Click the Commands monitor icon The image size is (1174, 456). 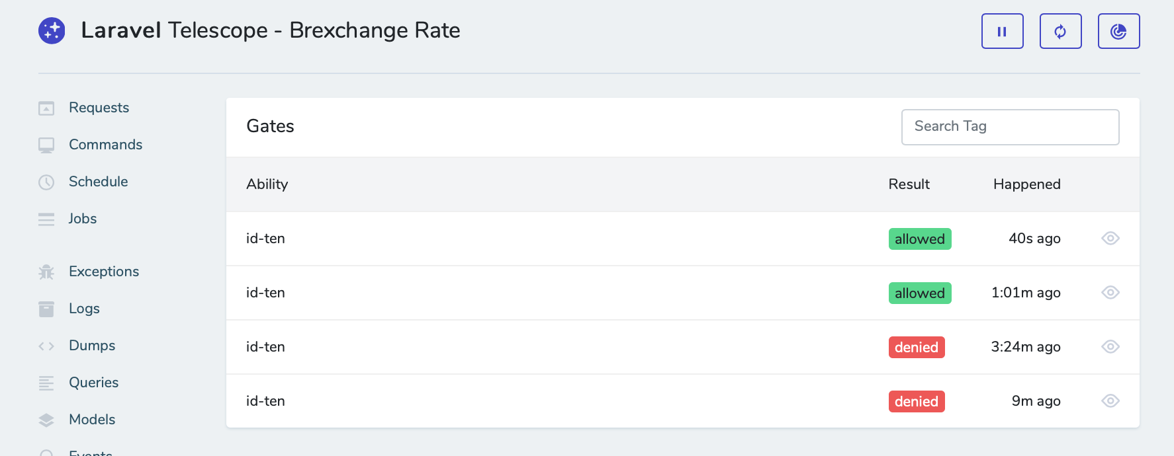(x=46, y=145)
